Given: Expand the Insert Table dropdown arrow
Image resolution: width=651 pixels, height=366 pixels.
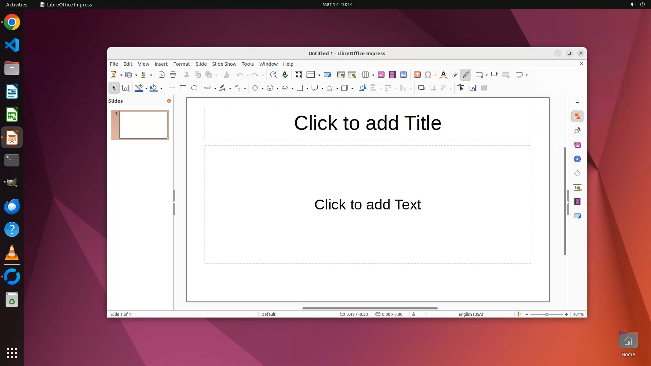Looking at the screenshot, I should 373,75.
